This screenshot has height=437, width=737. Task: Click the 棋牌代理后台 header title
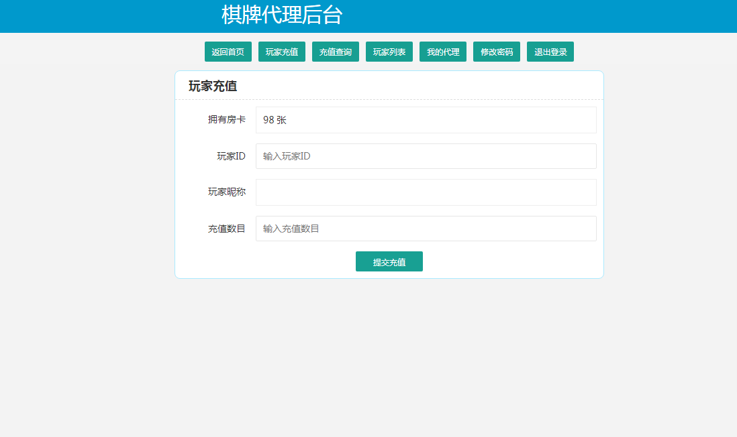coord(280,15)
